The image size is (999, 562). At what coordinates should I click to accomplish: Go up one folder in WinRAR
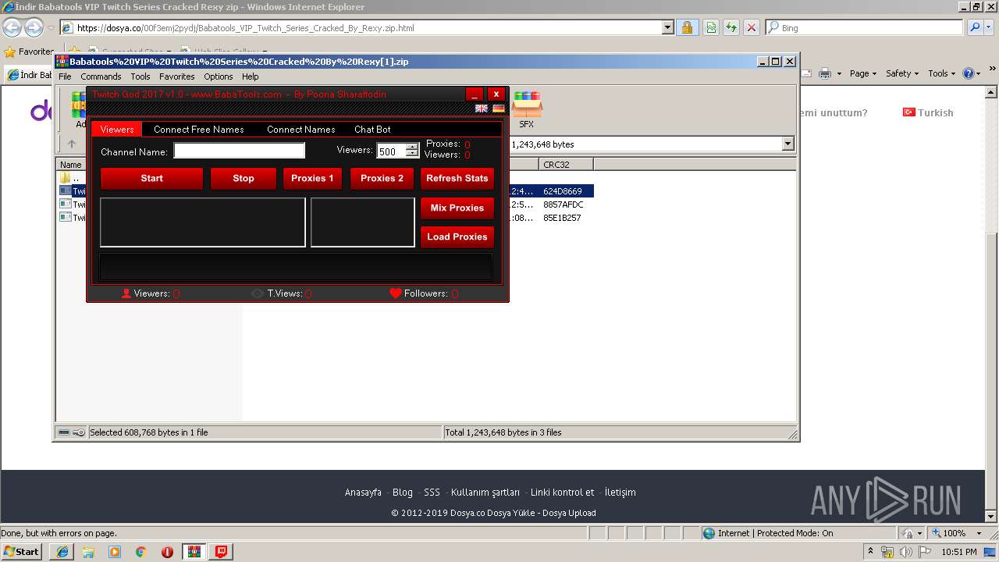tap(72, 144)
